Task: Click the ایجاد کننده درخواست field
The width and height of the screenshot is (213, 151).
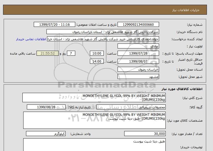Action: pos(103,39)
